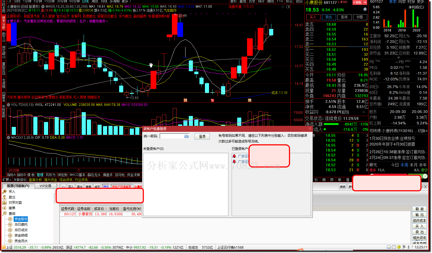Expand the 扩展 toggle on bottom tab row
Viewport: 432px width, 253px height.
[x=7, y=180]
